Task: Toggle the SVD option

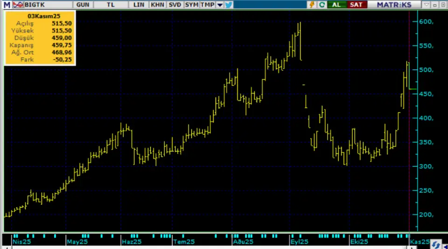Action: point(175,5)
